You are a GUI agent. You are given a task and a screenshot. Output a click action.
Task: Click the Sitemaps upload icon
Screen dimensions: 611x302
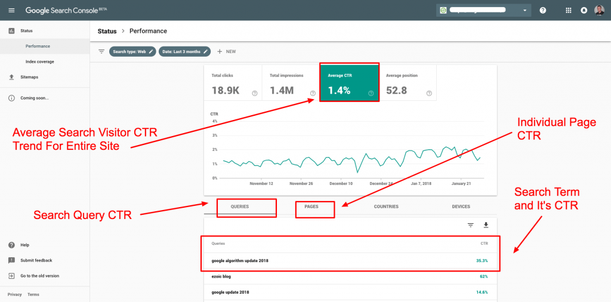click(11, 77)
